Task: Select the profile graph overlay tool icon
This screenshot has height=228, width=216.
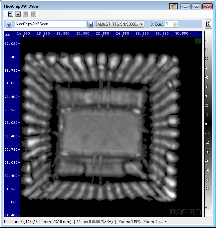Action: [179, 212]
